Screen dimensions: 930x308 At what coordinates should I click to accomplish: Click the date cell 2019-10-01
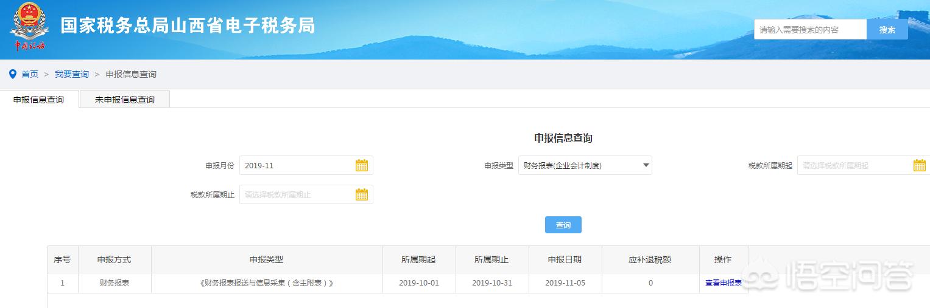click(419, 283)
